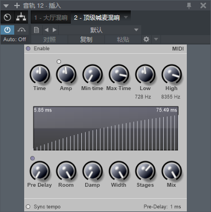Viewport: 211px width, 212px height.
Task: Open the channel routing icon
Action: tap(21, 18)
